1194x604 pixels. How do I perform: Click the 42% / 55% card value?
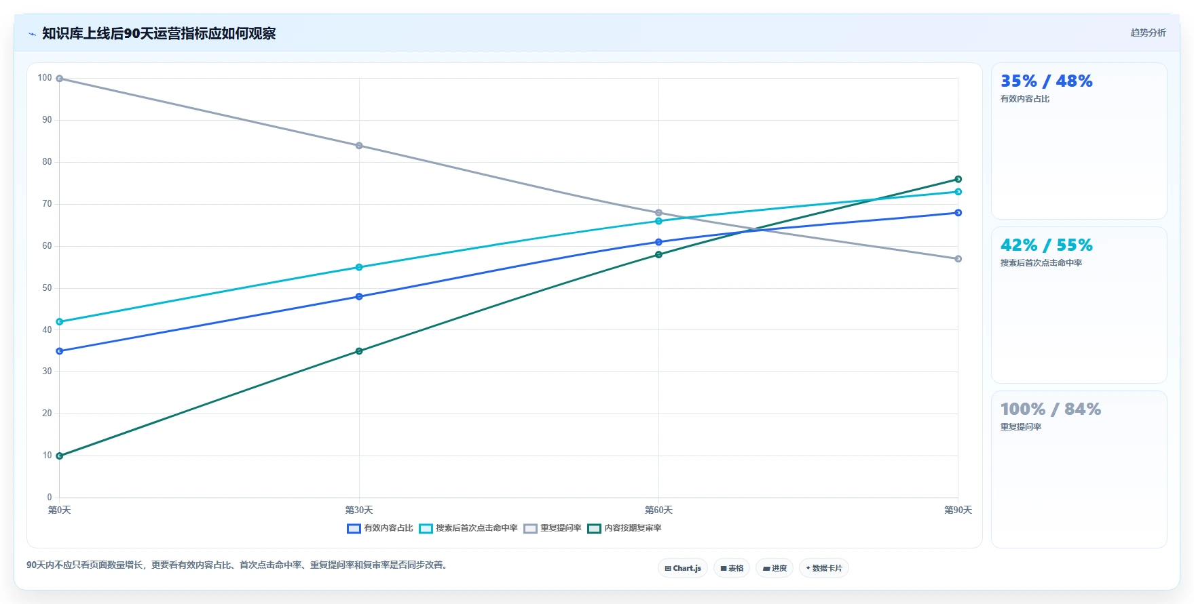1046,245
